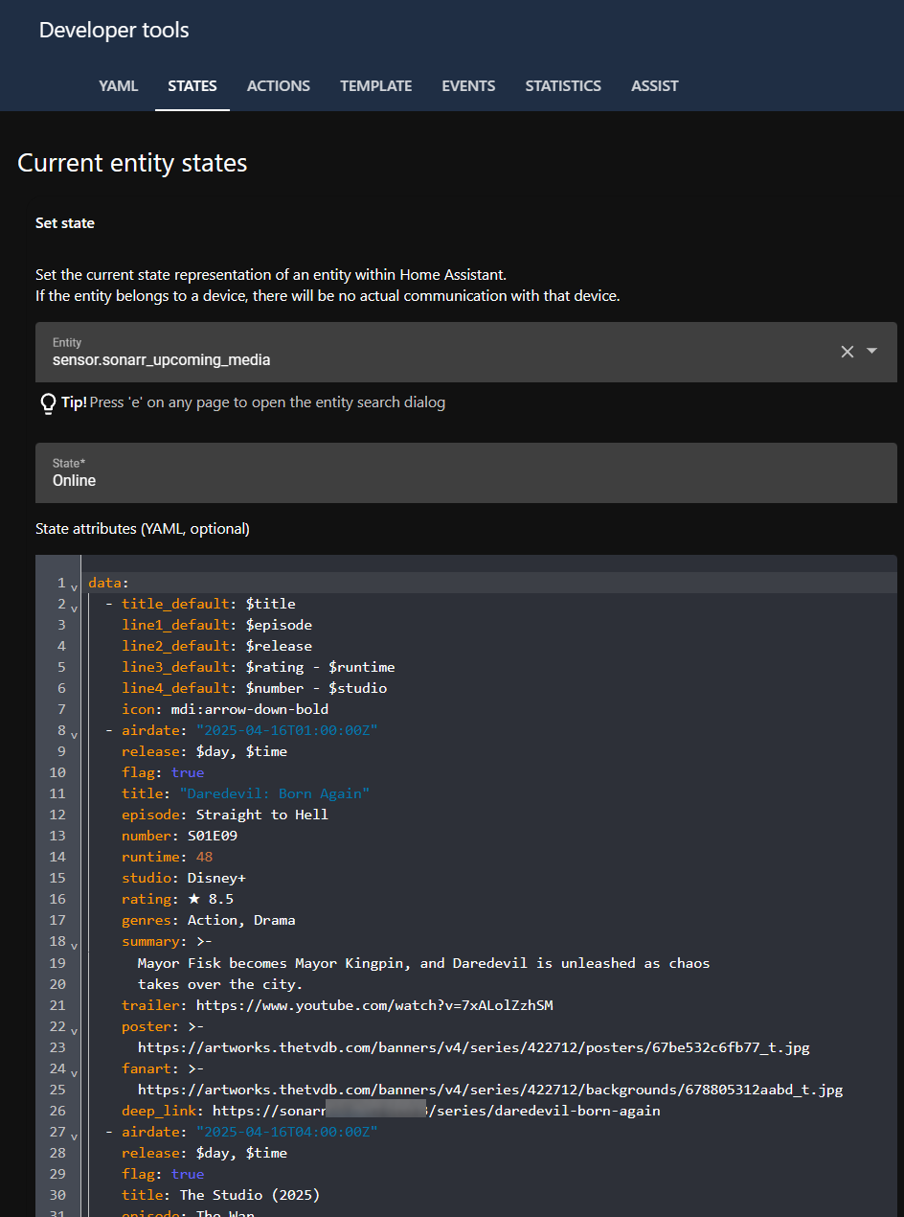Screen dimensions: 904x1217
Task: Go to the TEMPLATE tab
Action: 375,86
